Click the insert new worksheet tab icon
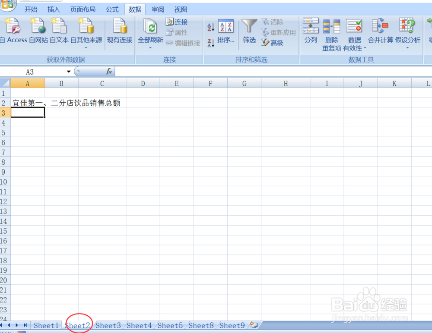This screenshot has width=432, height=333. point(254,325)
